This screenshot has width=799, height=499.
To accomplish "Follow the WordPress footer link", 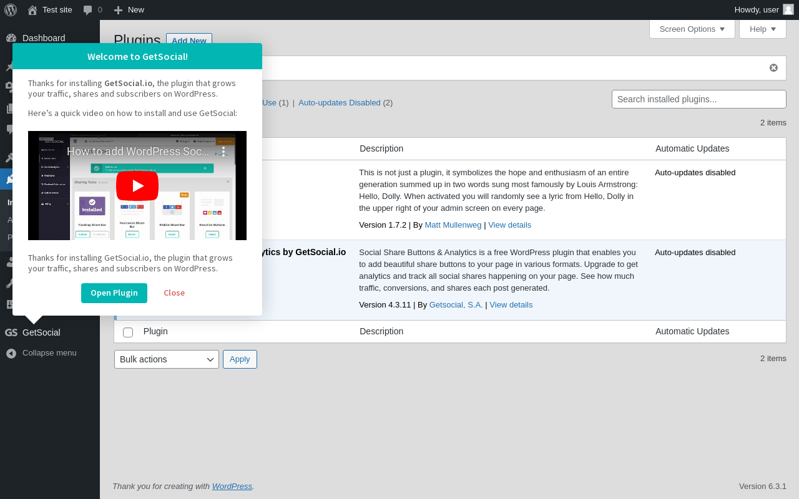I will point(232,487).
